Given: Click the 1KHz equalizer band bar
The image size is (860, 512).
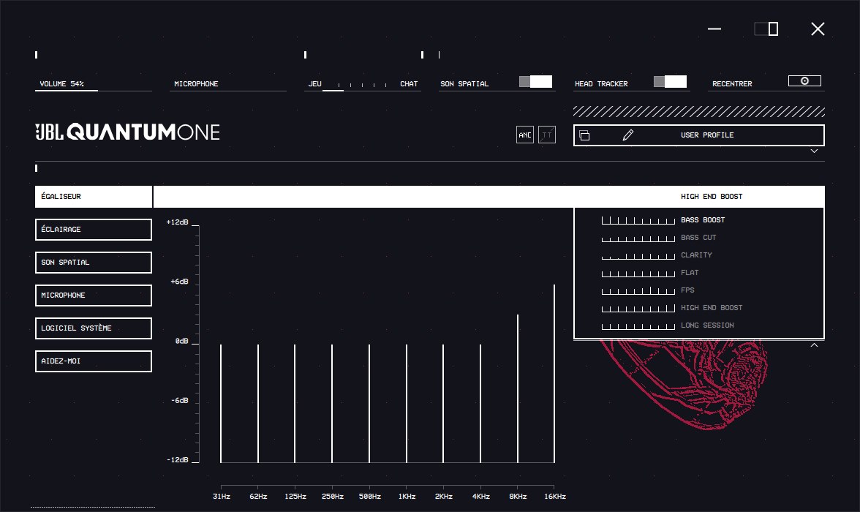Looking at the screenshot, I should click(x=407, y=403).
